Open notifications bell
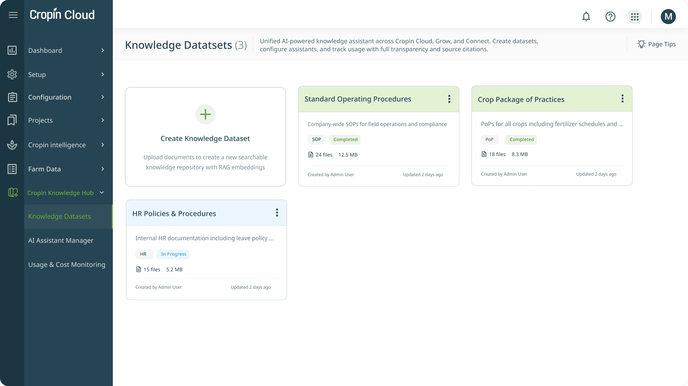688x386 pixels. tap(586, 17)
